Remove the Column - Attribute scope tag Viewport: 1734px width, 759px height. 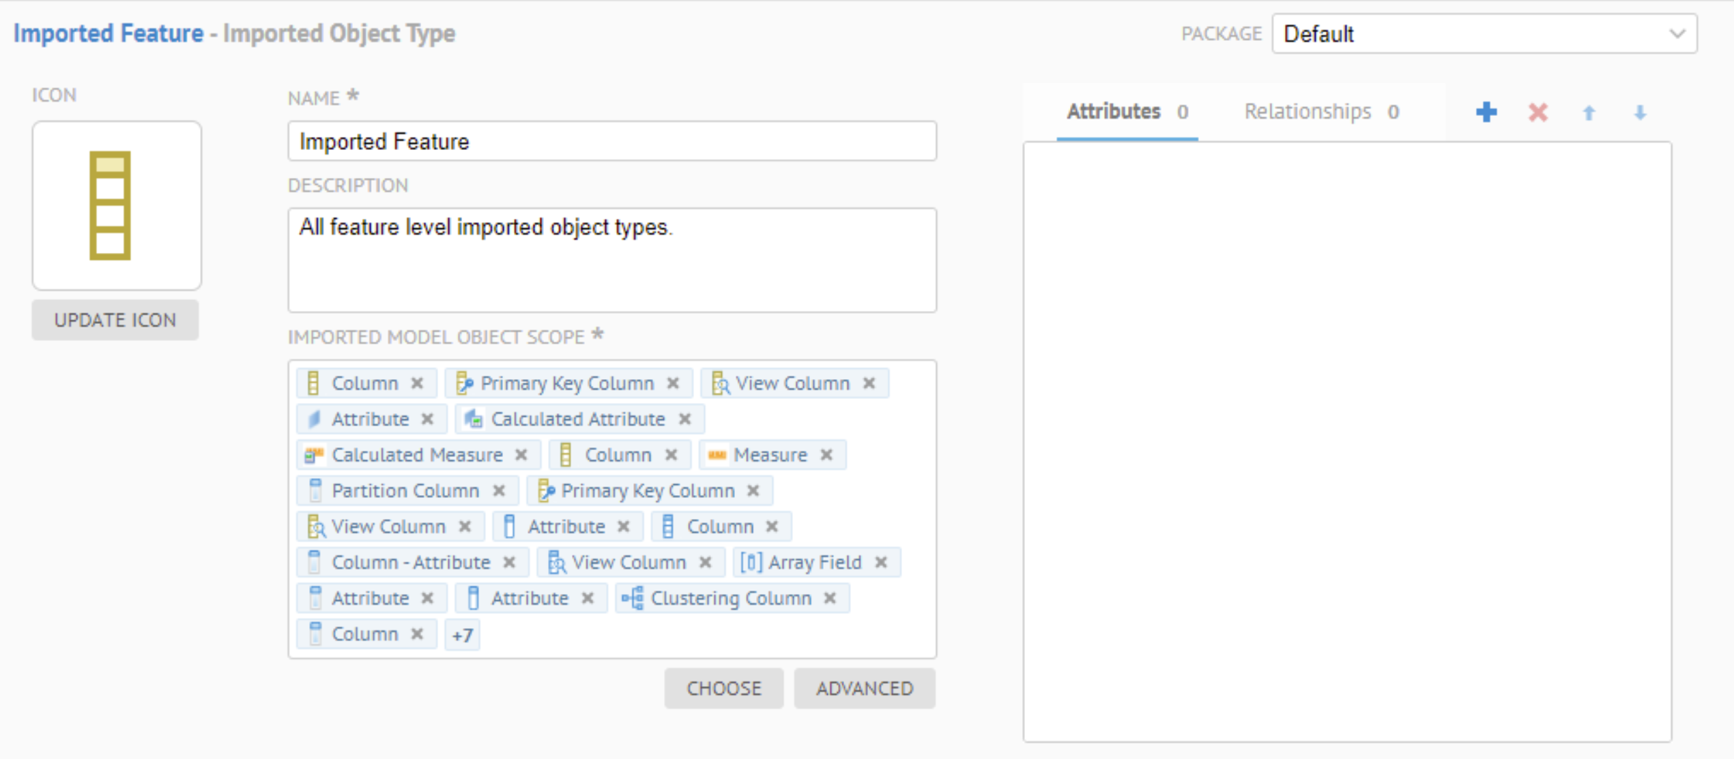click(x=509, y=563)
